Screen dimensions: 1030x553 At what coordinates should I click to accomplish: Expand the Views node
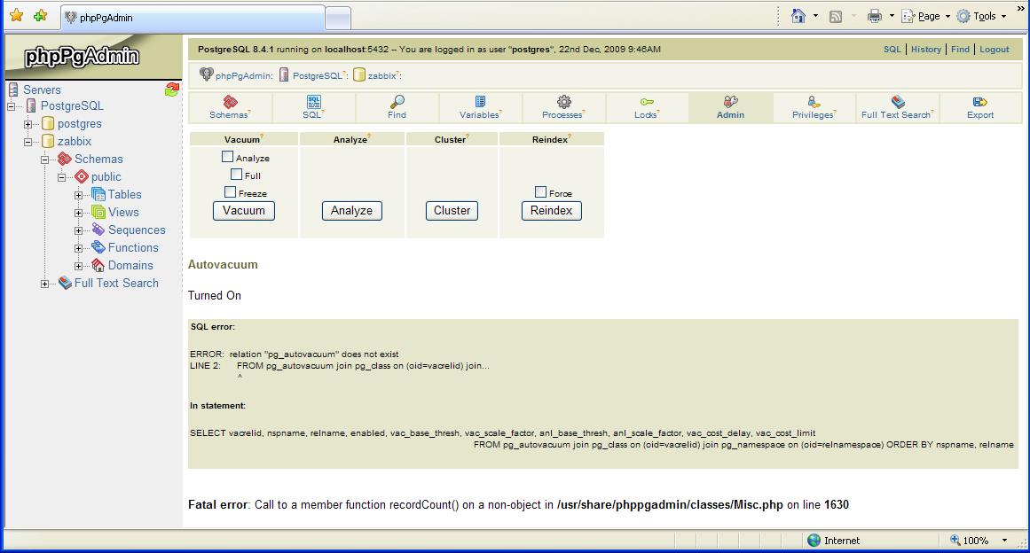pyautogui.click(x=78, y=213)
